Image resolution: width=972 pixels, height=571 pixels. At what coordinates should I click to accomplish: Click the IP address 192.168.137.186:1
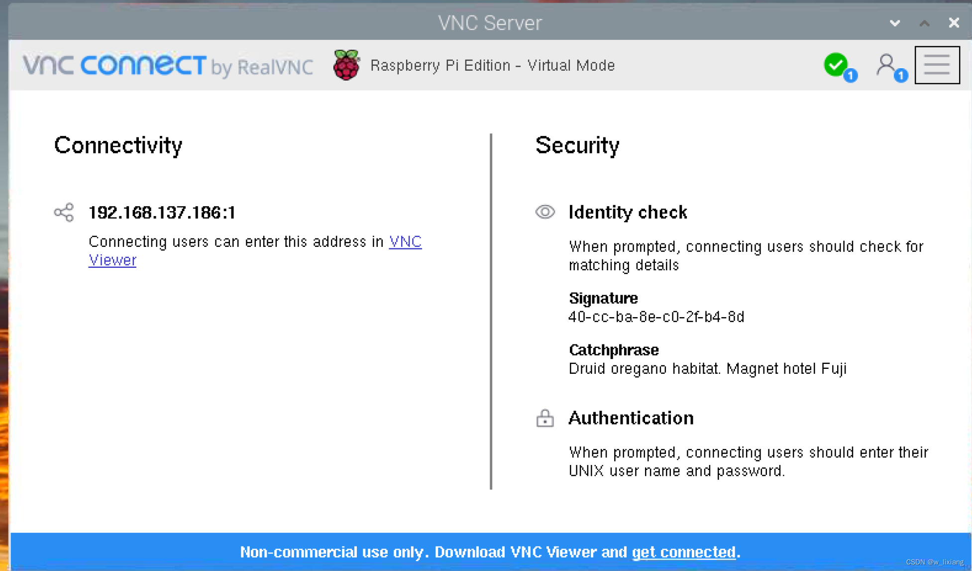[x=162, y=213]
